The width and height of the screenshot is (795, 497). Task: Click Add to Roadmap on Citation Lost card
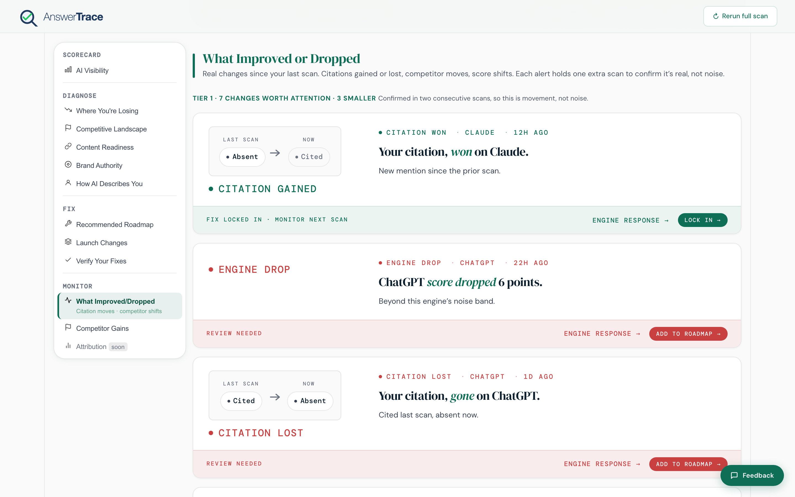[688, 464]
